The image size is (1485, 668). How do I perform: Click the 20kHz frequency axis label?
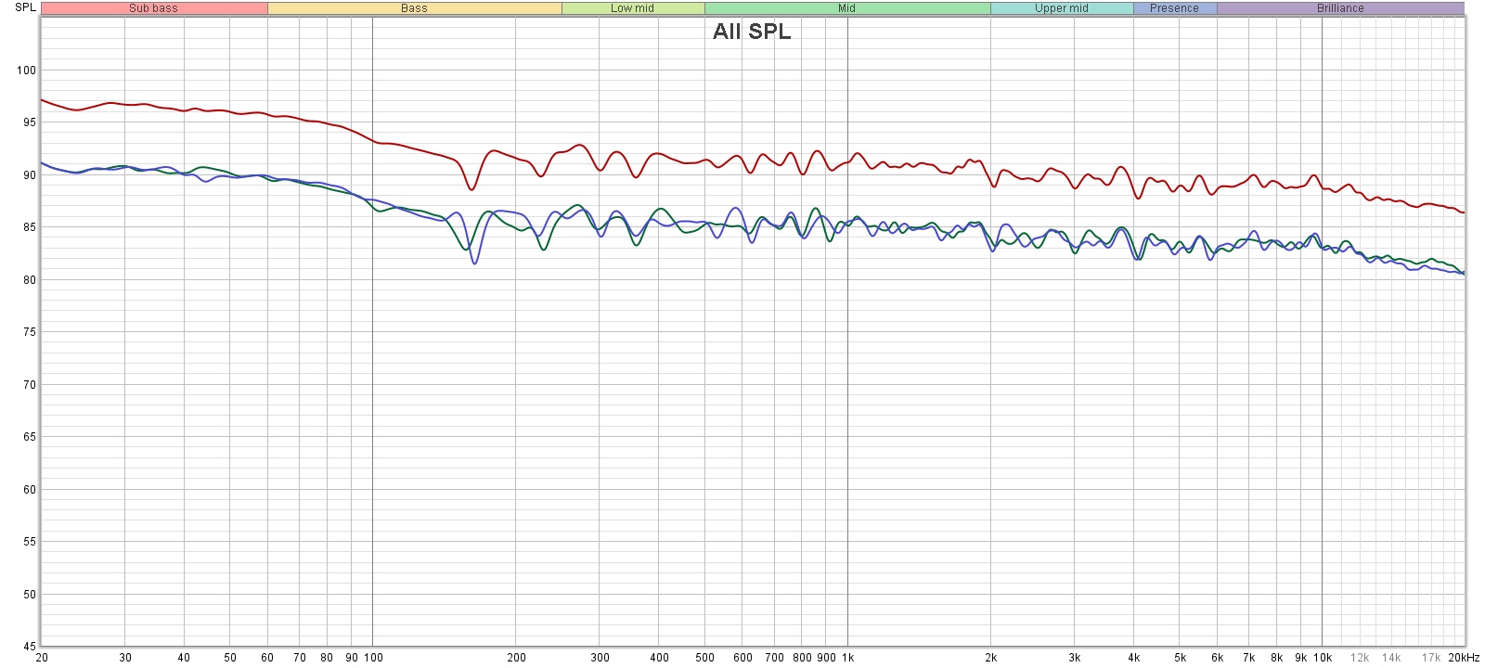[1464, 658]
